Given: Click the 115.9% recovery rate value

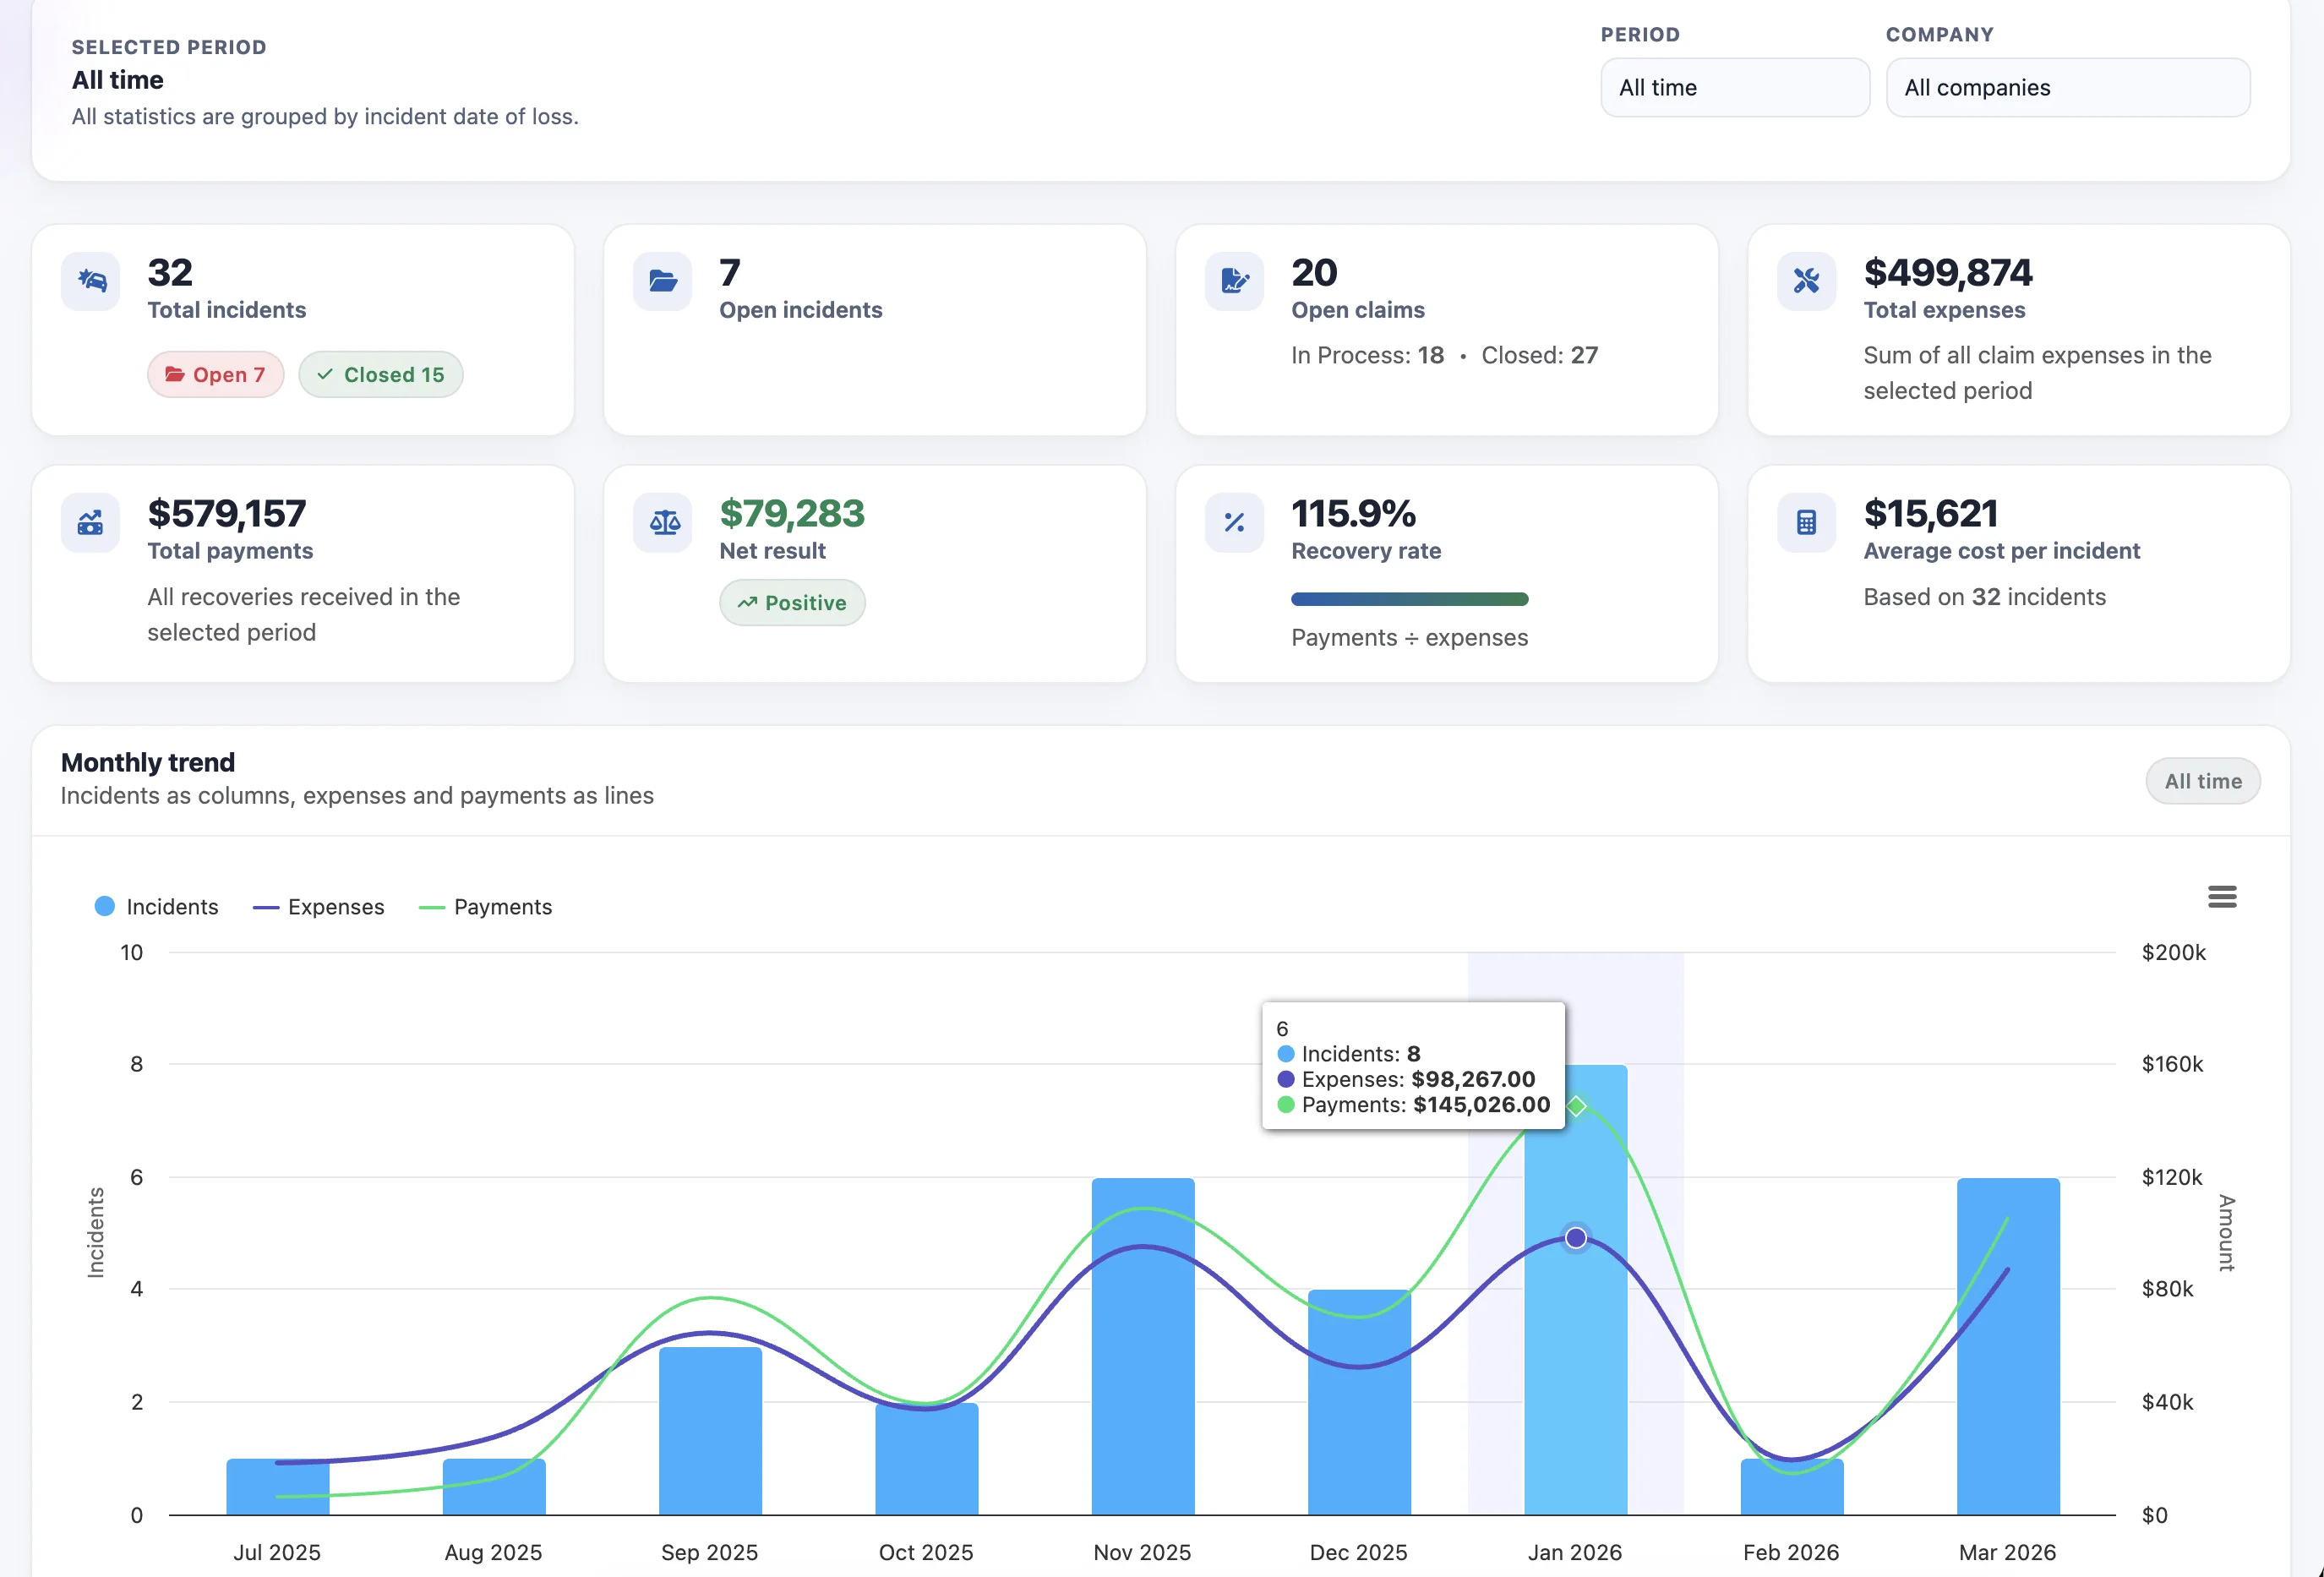Looking at the screenshot, I should [1353, 513].
